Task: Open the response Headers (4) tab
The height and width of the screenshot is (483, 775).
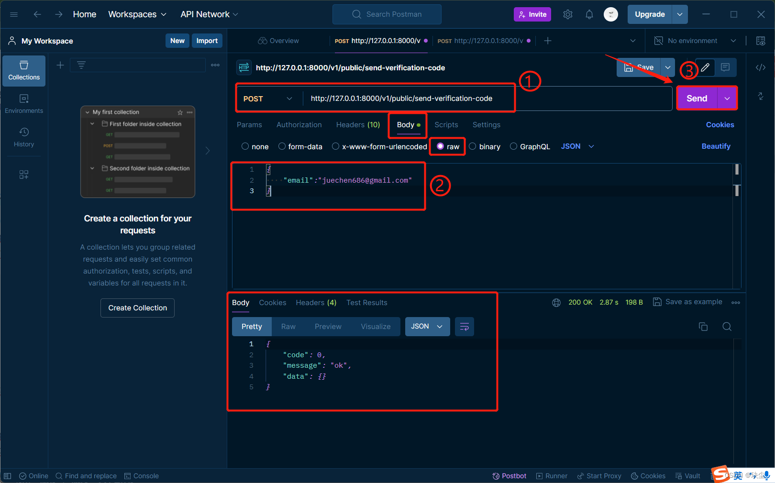Action: (316, 303)
